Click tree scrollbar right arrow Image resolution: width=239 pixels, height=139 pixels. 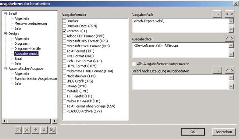click(55, 121)
